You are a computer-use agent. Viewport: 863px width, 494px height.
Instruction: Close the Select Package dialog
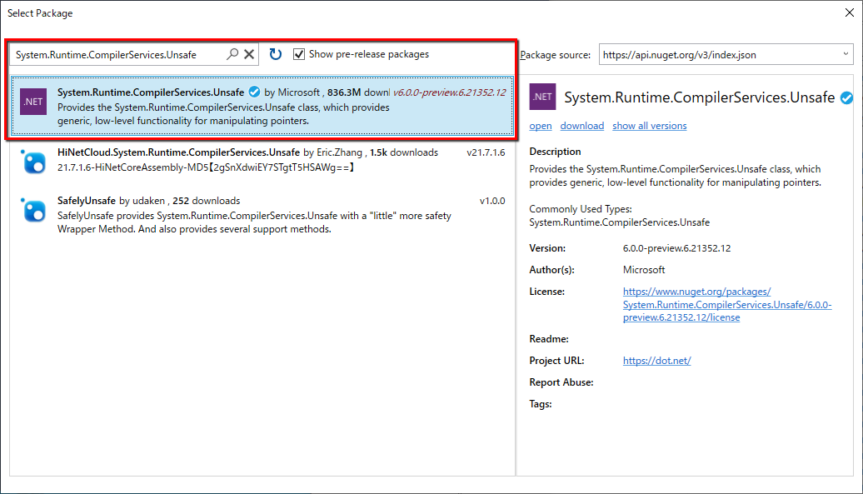(849, 12)
